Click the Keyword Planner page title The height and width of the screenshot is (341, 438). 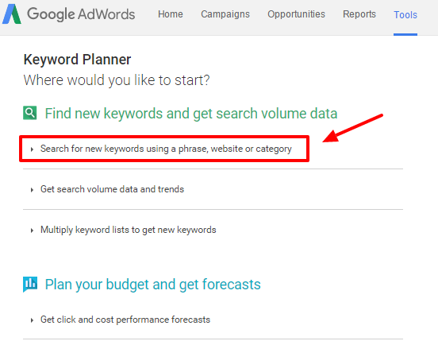click(x=77, y=60)
